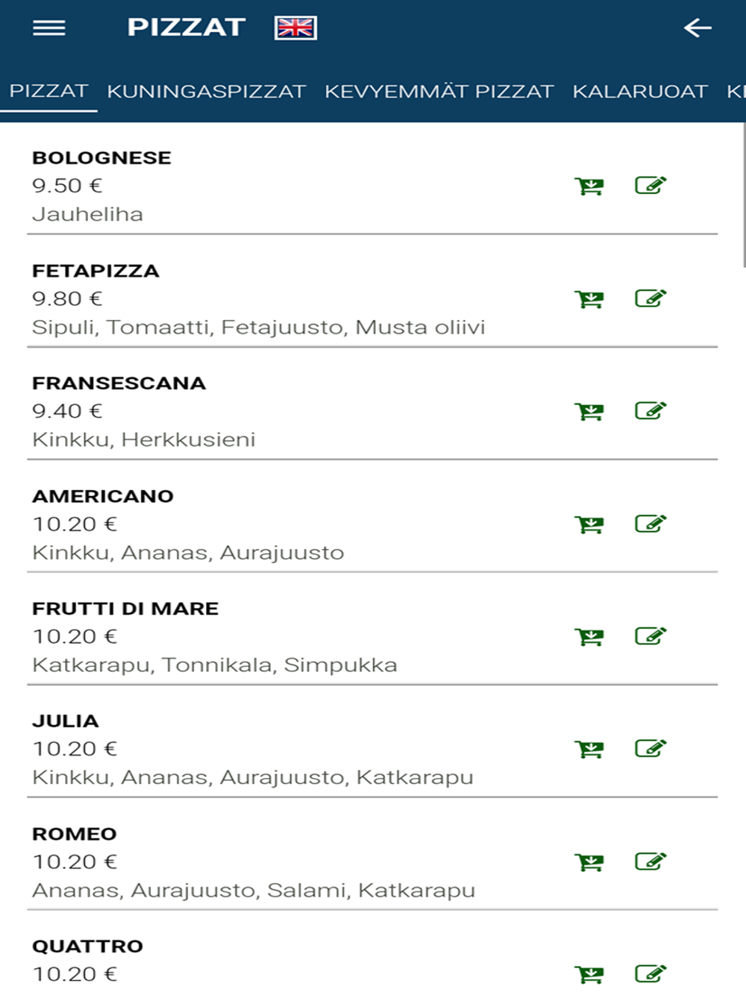The width and height of the screenshot is (746, 995).
Task: Customize the Fetapizza with edit icon
Action: [x=651, y=298]
